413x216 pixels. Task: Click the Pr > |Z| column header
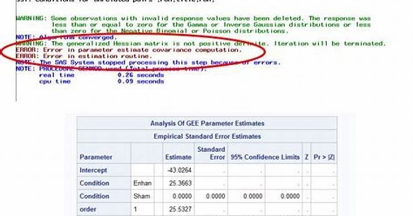coord(324,157)
